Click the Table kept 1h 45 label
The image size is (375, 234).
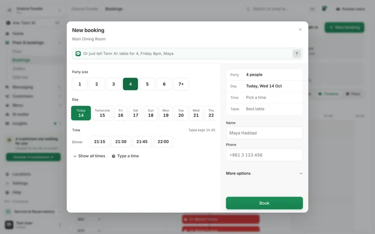pos(201,130)
